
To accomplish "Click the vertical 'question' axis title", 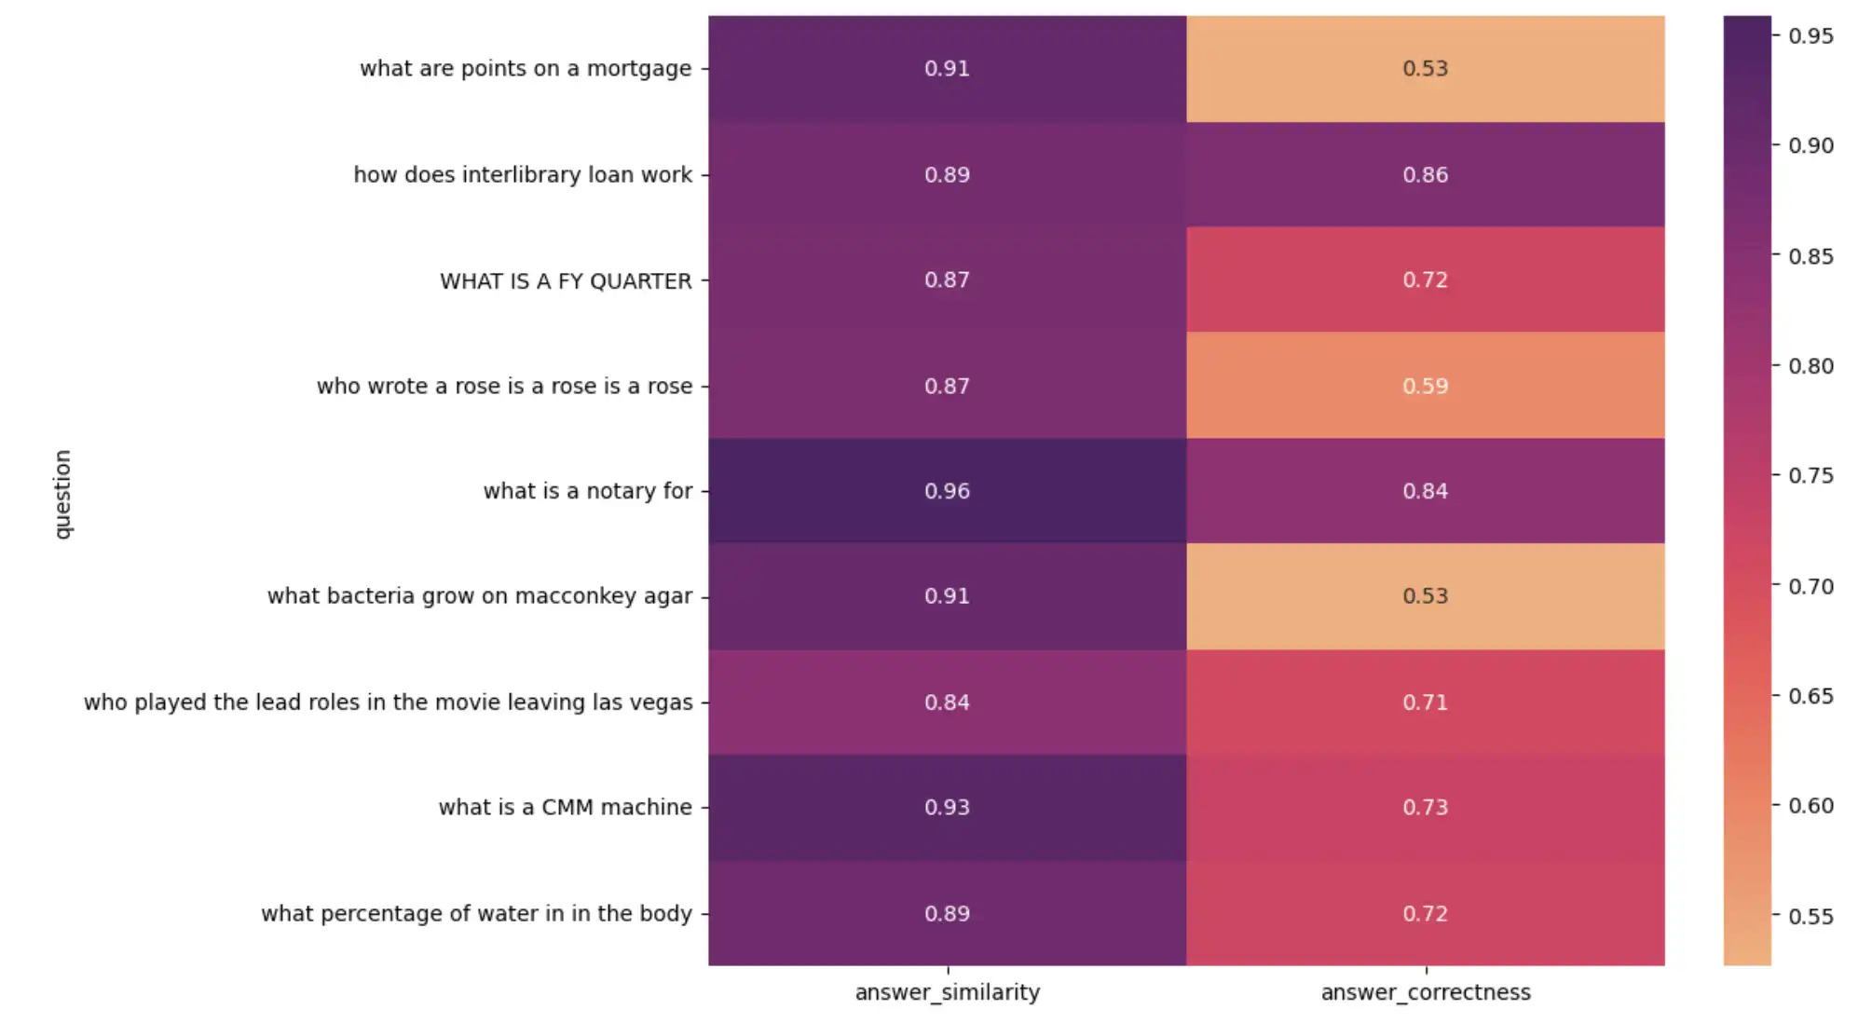I will click(62, 494).
